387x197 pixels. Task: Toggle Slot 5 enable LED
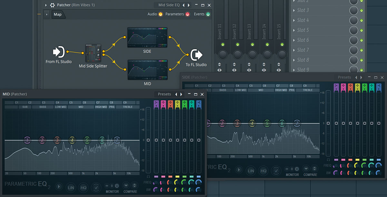coord(362,31)
